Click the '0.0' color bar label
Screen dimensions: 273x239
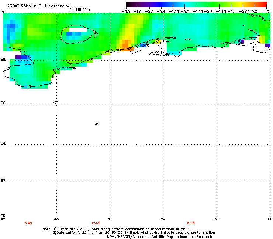255,12
